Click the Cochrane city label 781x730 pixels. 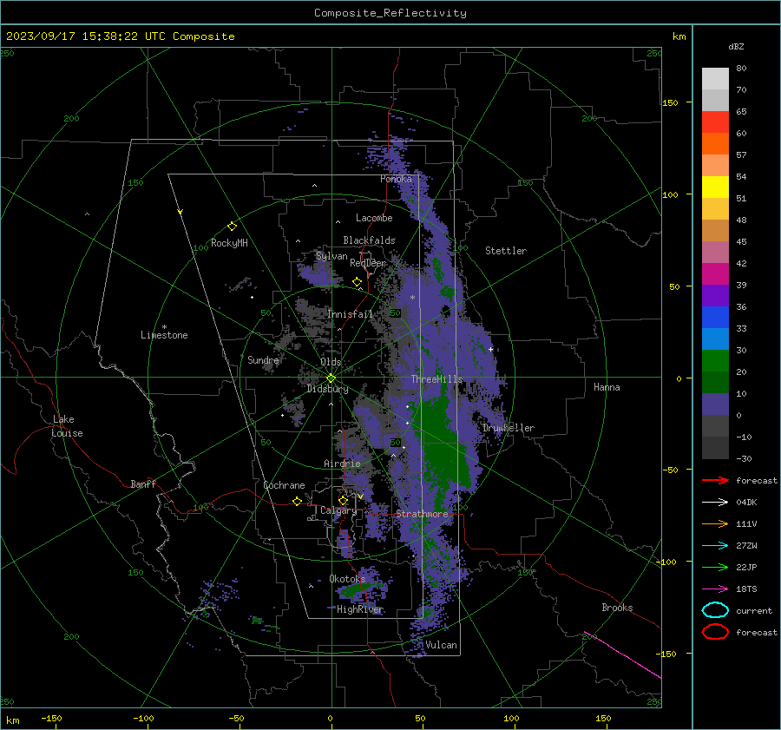[x=284, y=485]
